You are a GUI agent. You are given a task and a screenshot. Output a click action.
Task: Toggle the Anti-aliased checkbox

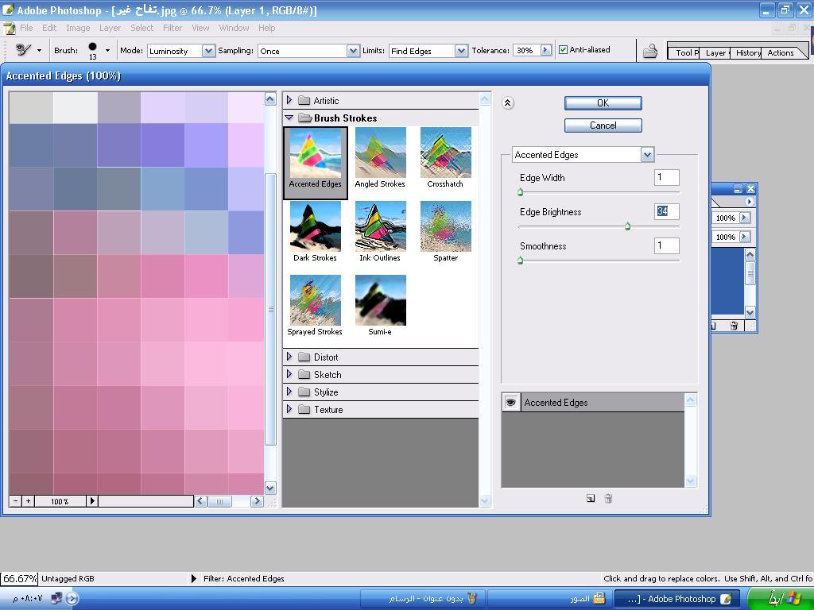click(564, 50)
